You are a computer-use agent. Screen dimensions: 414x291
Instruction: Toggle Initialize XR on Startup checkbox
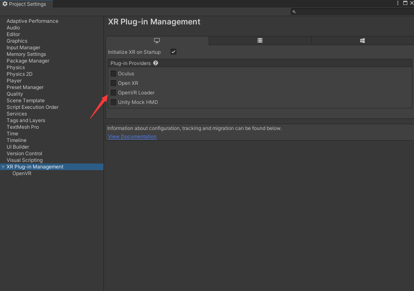click(x=173, y=52)
